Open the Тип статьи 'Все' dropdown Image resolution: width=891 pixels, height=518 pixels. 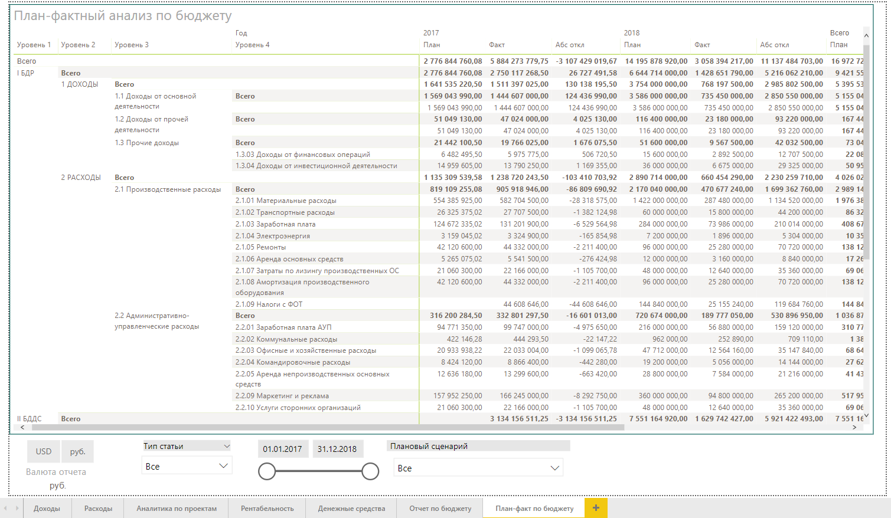(x=187, y=466)
